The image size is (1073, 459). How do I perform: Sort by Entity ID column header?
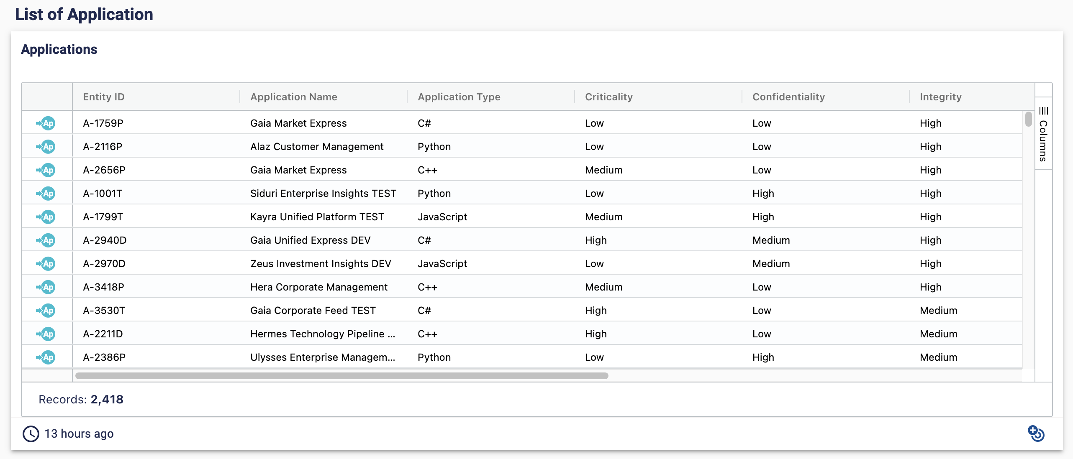pos(104,97)
